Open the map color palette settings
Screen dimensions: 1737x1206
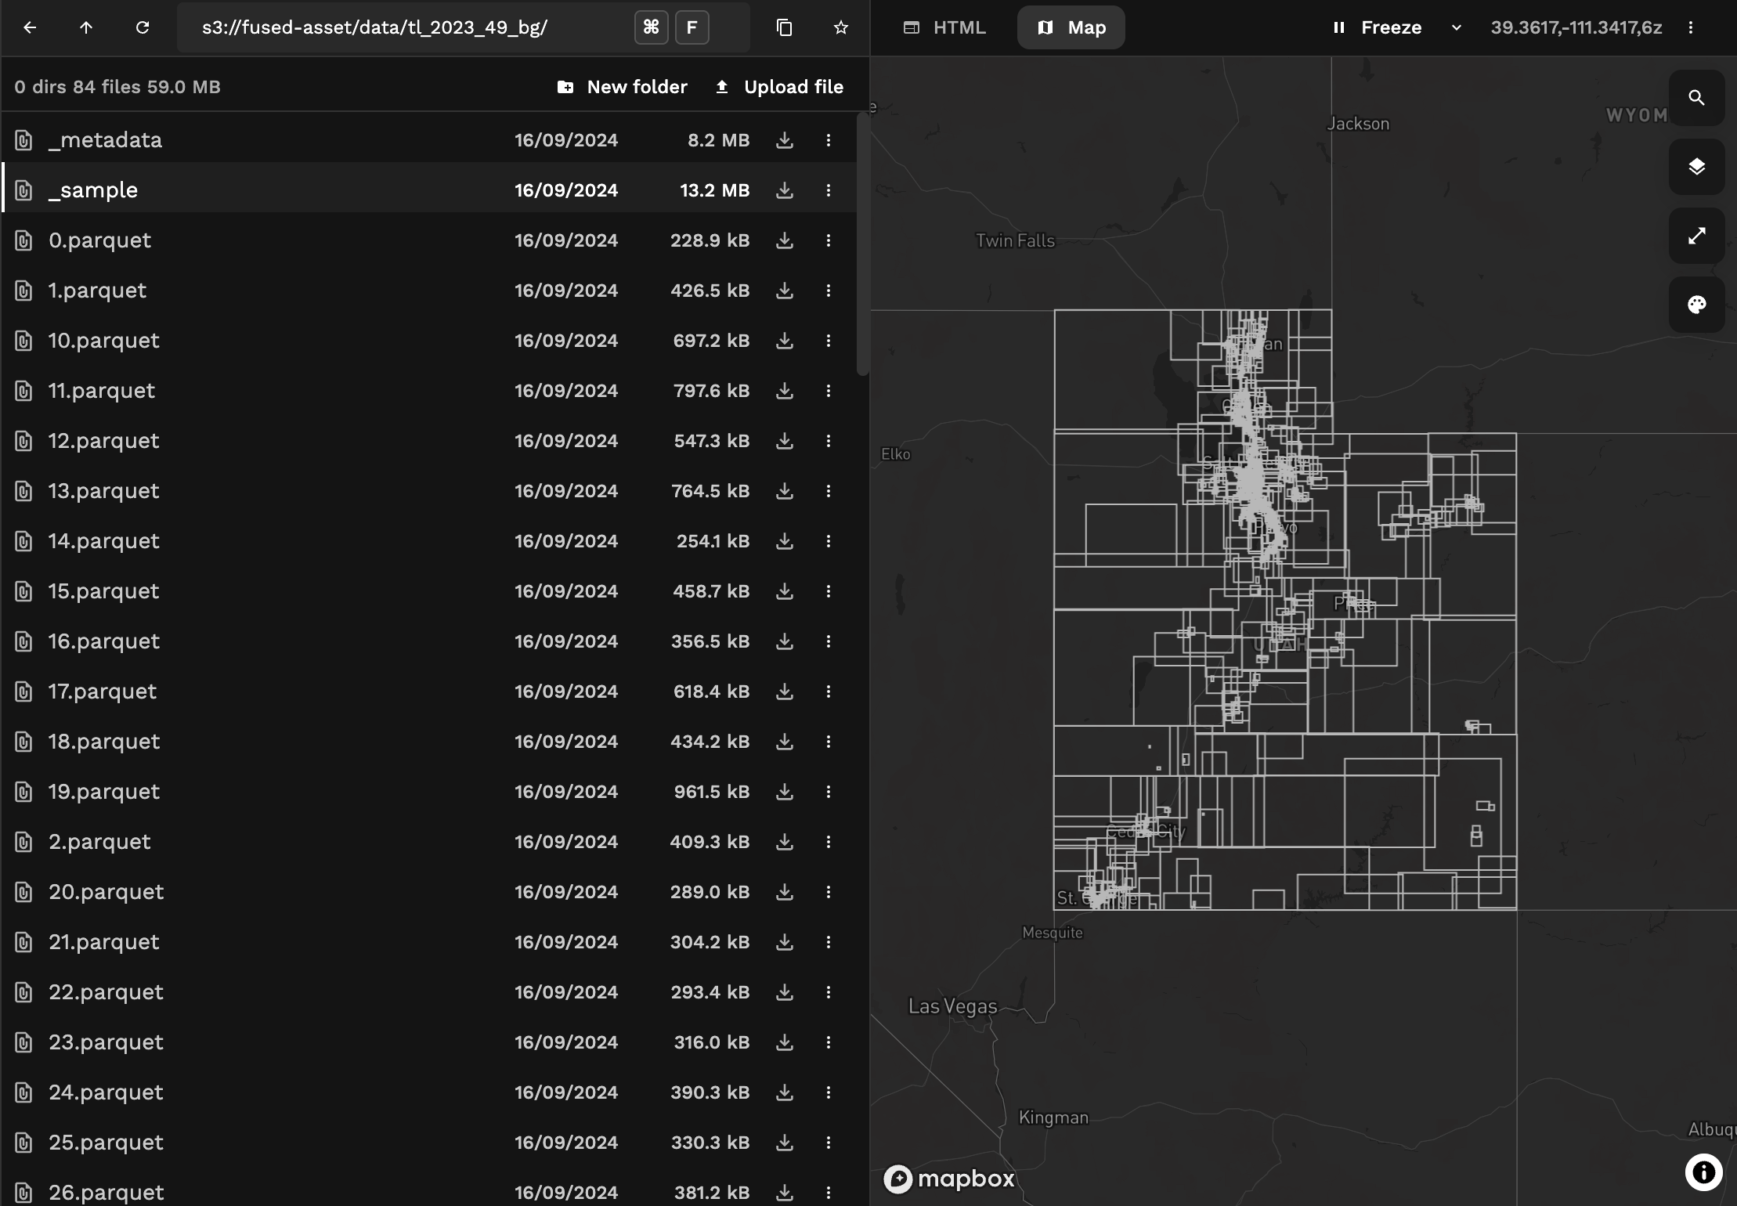(1696, 304)
